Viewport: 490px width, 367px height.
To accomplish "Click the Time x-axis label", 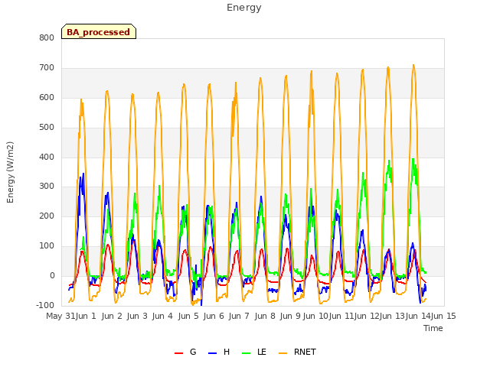I will coord(433,328).
